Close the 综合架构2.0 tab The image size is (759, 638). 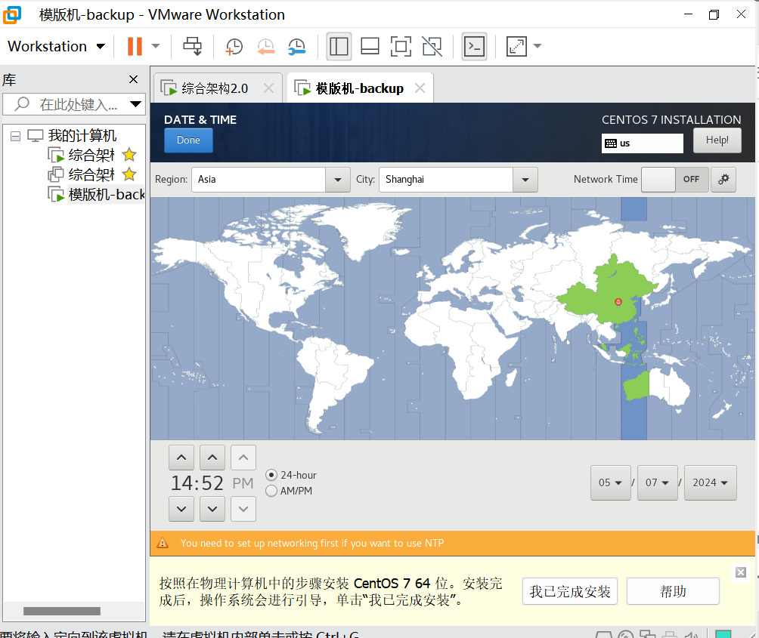point(268,88)
